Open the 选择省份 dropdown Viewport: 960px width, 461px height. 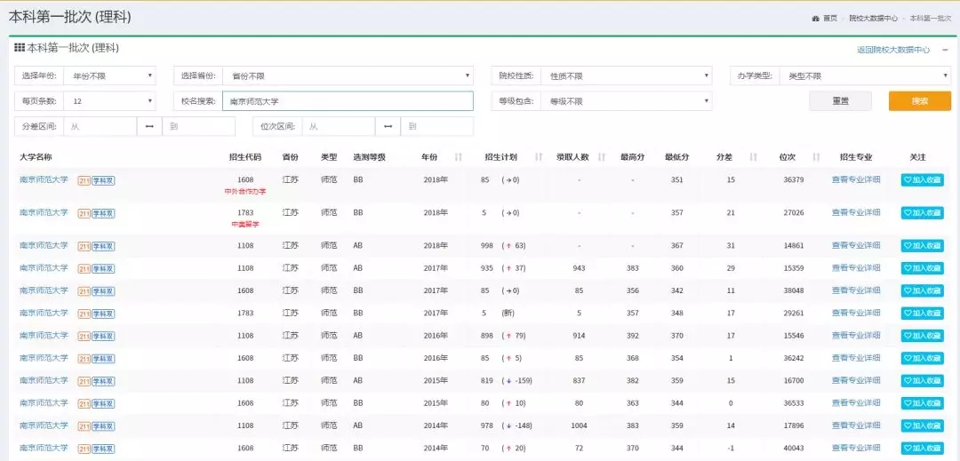click(x=348, y=76)
